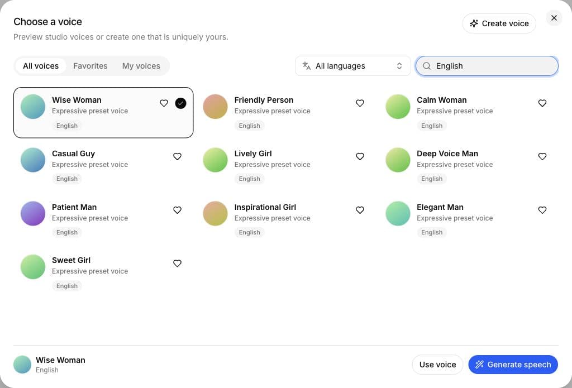The image size is (572, 388).
Task: Click the English tag under Lively Girl
Action: pyautogui.click(x=250, y=179)
